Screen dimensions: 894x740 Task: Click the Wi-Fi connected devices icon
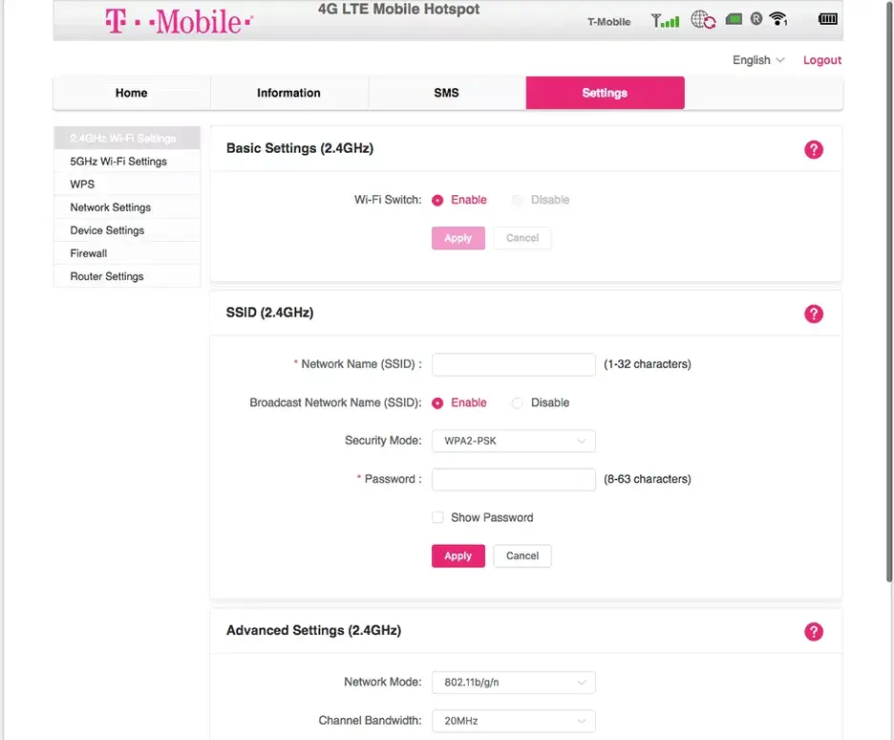(x=778, y=19)
